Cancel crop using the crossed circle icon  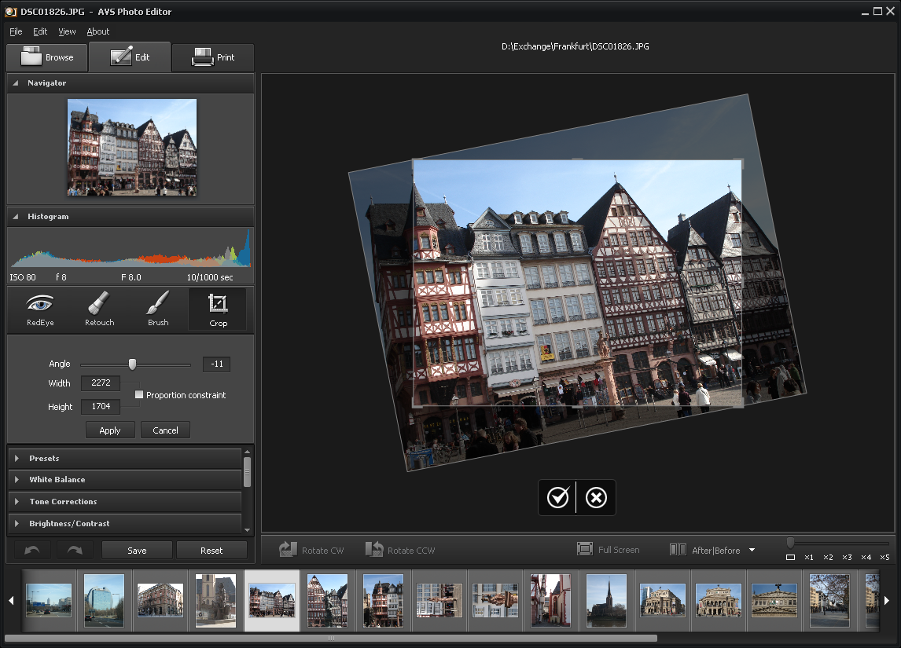pyautogui.click(x=595, y=497)
